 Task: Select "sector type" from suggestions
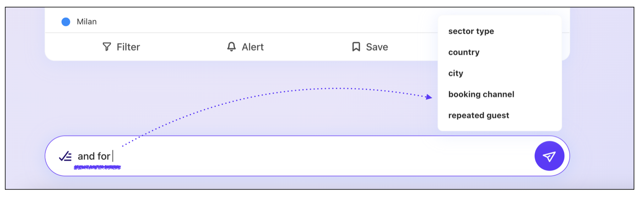tap(471, 31)
